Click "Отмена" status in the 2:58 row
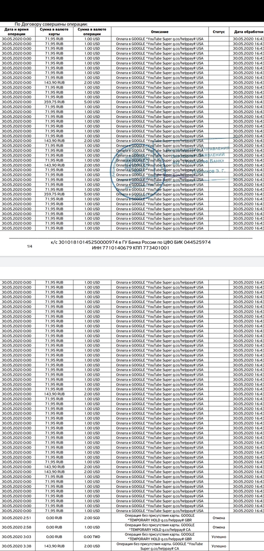This screenshot has width=264, height=551. pos(218,527)
